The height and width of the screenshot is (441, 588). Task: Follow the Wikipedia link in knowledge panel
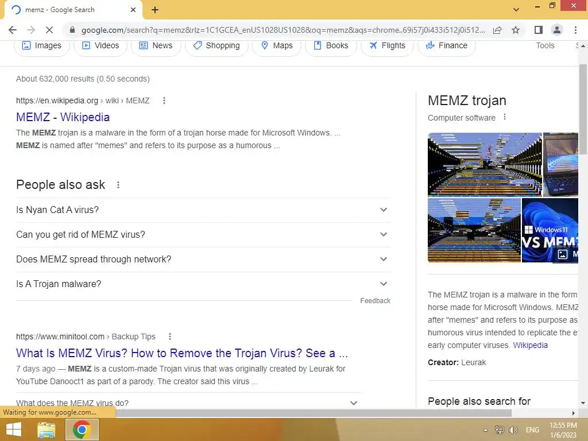(x=530, y=345)
